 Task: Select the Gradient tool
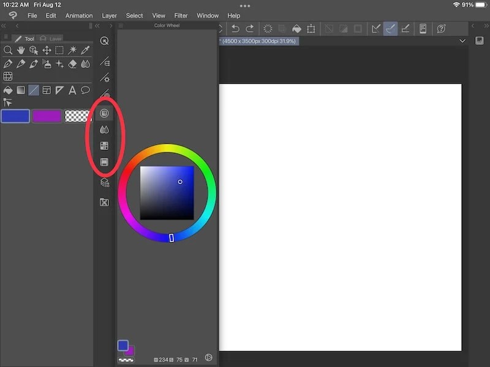[21, 89]
